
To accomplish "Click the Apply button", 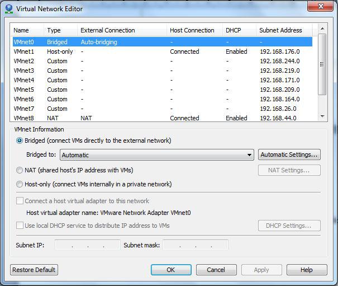I will (261, 270).
